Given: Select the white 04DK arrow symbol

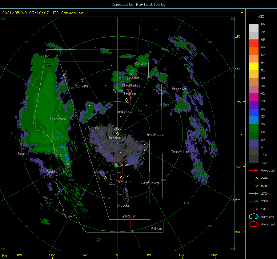Looking at the screenshot, I should click(254, 178).
